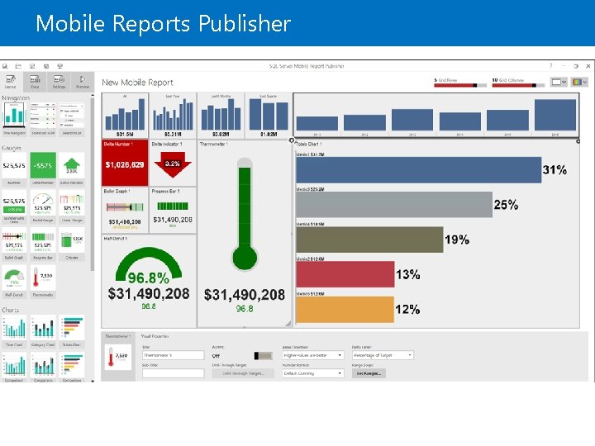
Task: Select the Delta Indicator 1 tile with red arrow
Action: click(x=173, y=163)
